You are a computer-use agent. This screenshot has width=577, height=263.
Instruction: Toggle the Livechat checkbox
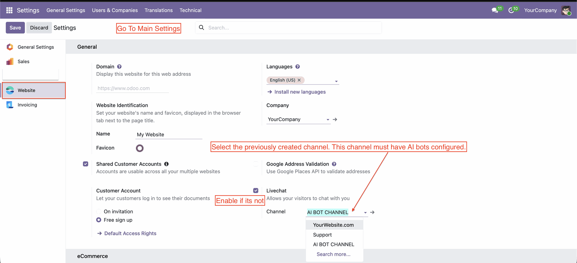(256, 191)
